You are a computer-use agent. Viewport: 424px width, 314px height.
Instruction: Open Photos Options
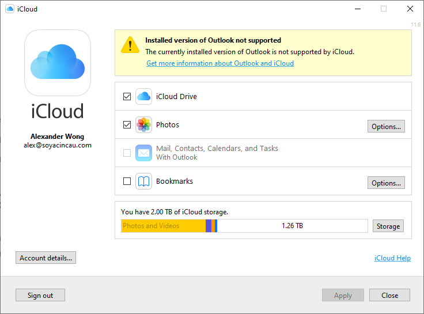[386, 126]
